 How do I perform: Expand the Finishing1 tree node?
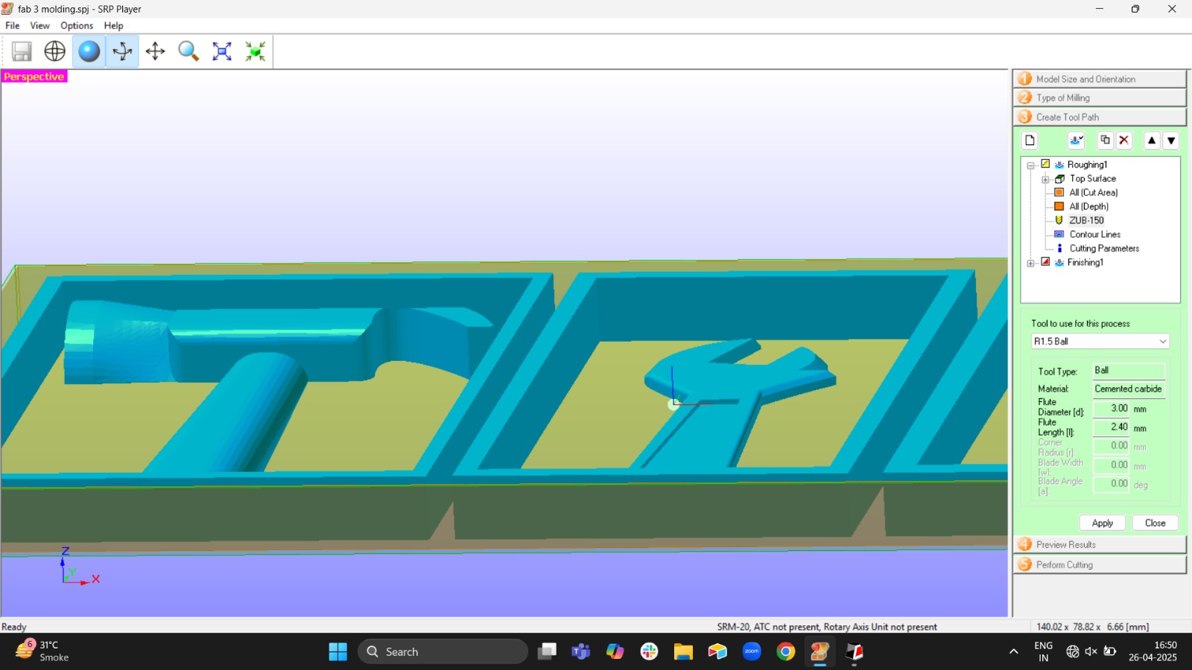[x=1031, y=263]
